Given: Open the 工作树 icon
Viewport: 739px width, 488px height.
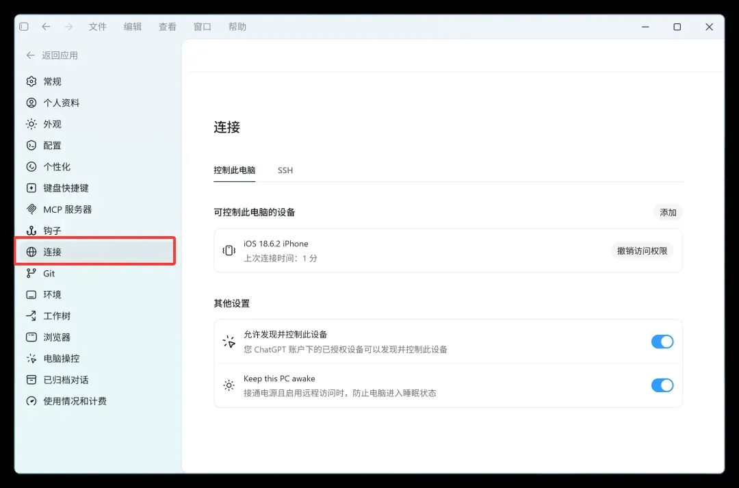Looking at the screenshot, I should click(x=31, y=316).
